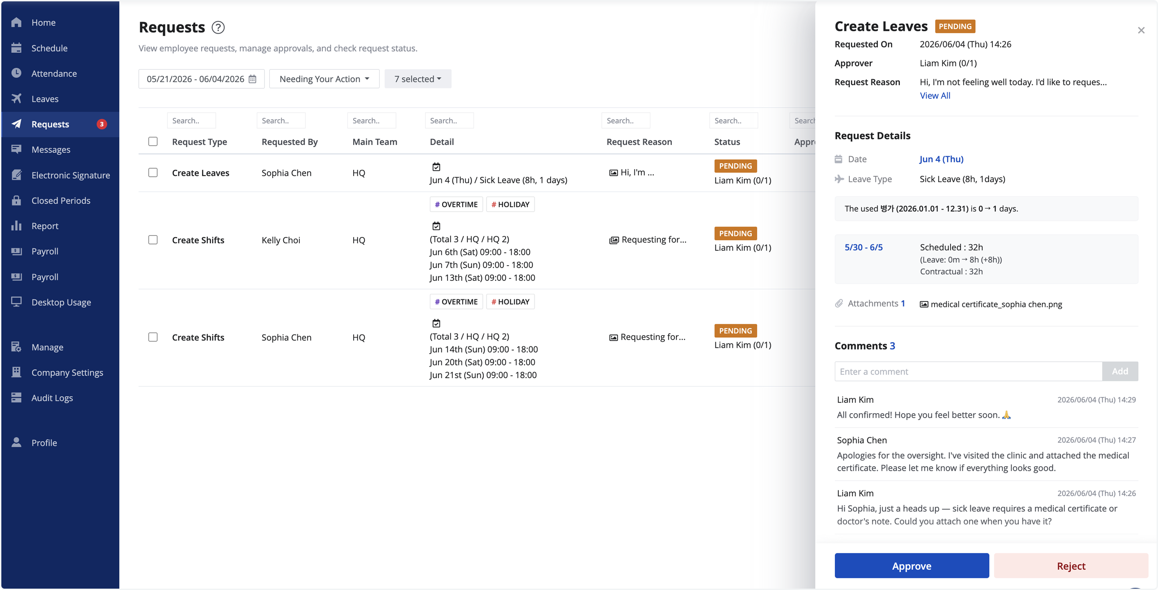Click the Messages chat icon in sidebar
The image size is (1158, 590).
coord(17,150)
